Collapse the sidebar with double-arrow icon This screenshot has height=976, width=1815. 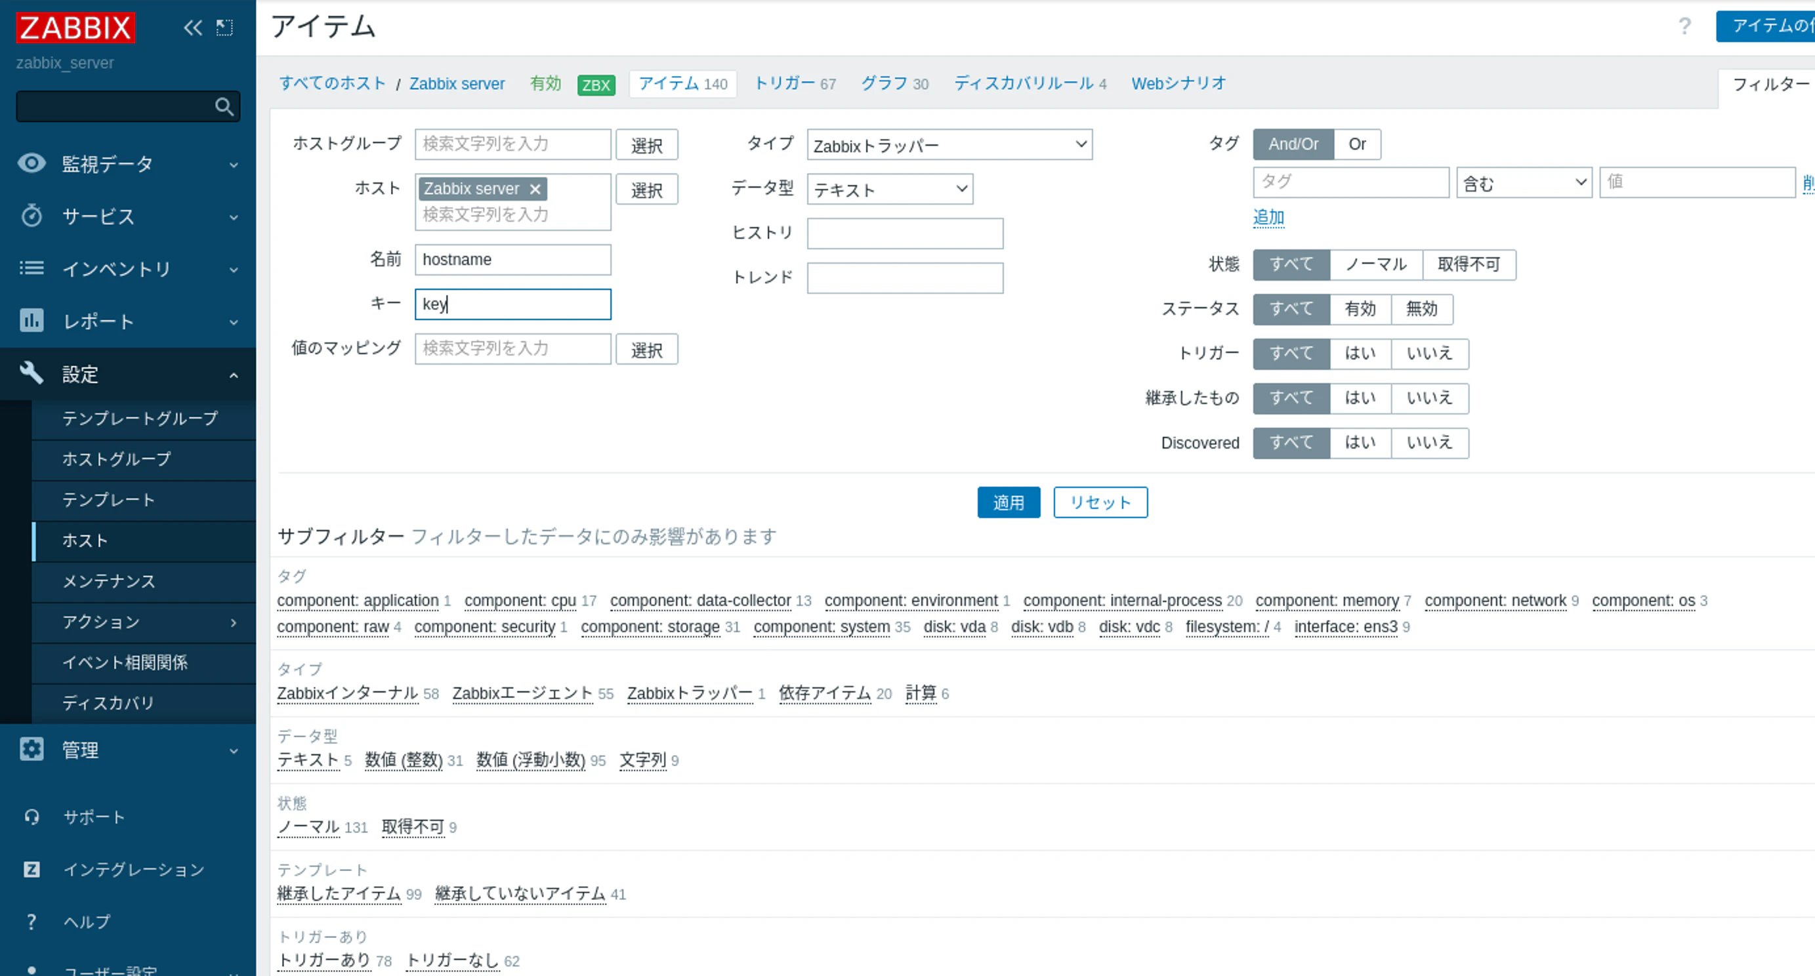pyautogui.click(x=192, y=28)
